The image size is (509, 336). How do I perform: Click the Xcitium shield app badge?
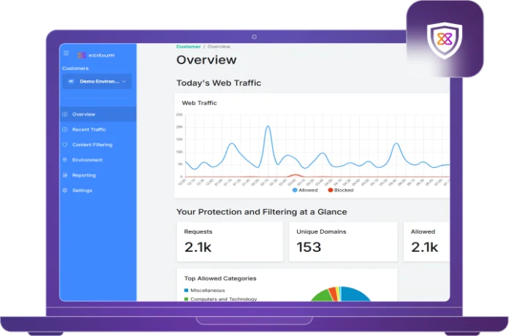coord(445,39)
